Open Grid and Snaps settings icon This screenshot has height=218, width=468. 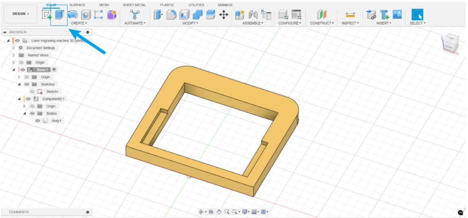point(254,212)
